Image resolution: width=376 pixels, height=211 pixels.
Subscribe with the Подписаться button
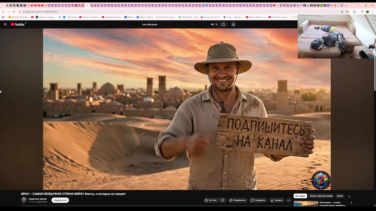click(x=60, y=200)
